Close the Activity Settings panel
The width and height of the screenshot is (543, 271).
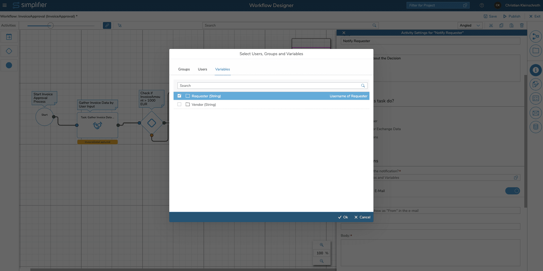pyautogui.click(x=344, y=33)
